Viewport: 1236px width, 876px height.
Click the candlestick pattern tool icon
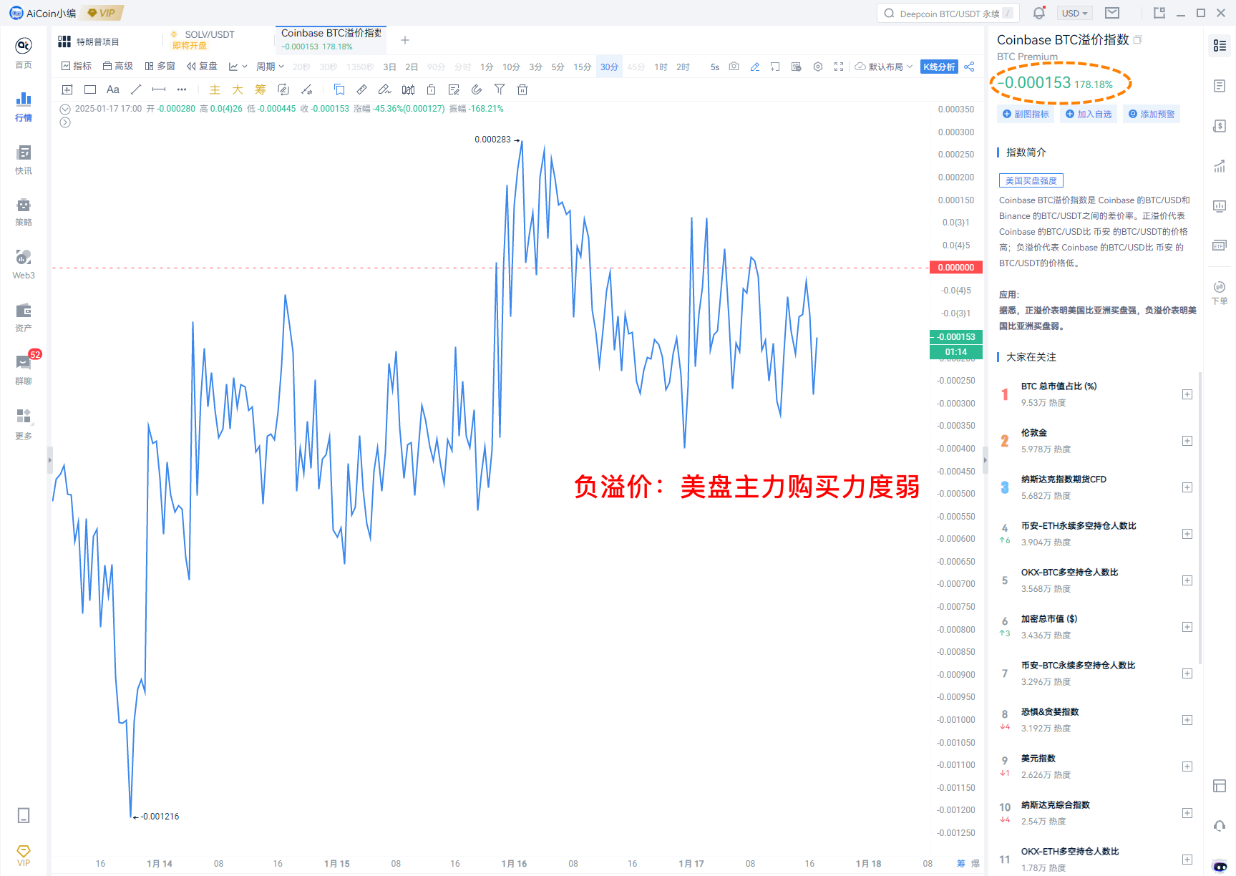tap(408, 89)
